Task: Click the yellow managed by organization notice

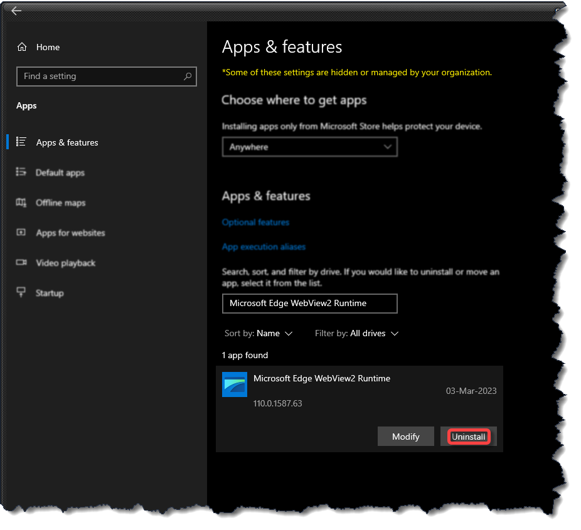Action: click(x=357, y=72)
